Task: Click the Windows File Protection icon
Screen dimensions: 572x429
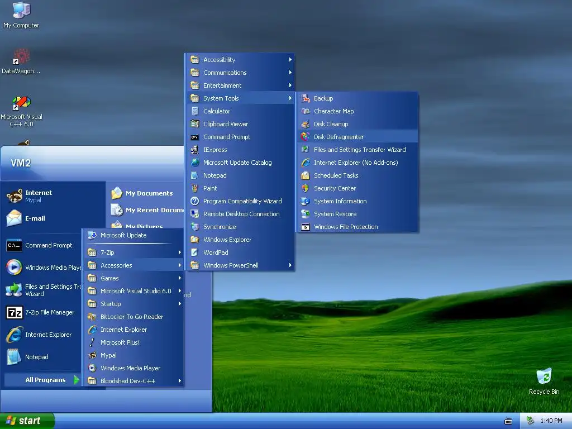Action: coord(306,227)
